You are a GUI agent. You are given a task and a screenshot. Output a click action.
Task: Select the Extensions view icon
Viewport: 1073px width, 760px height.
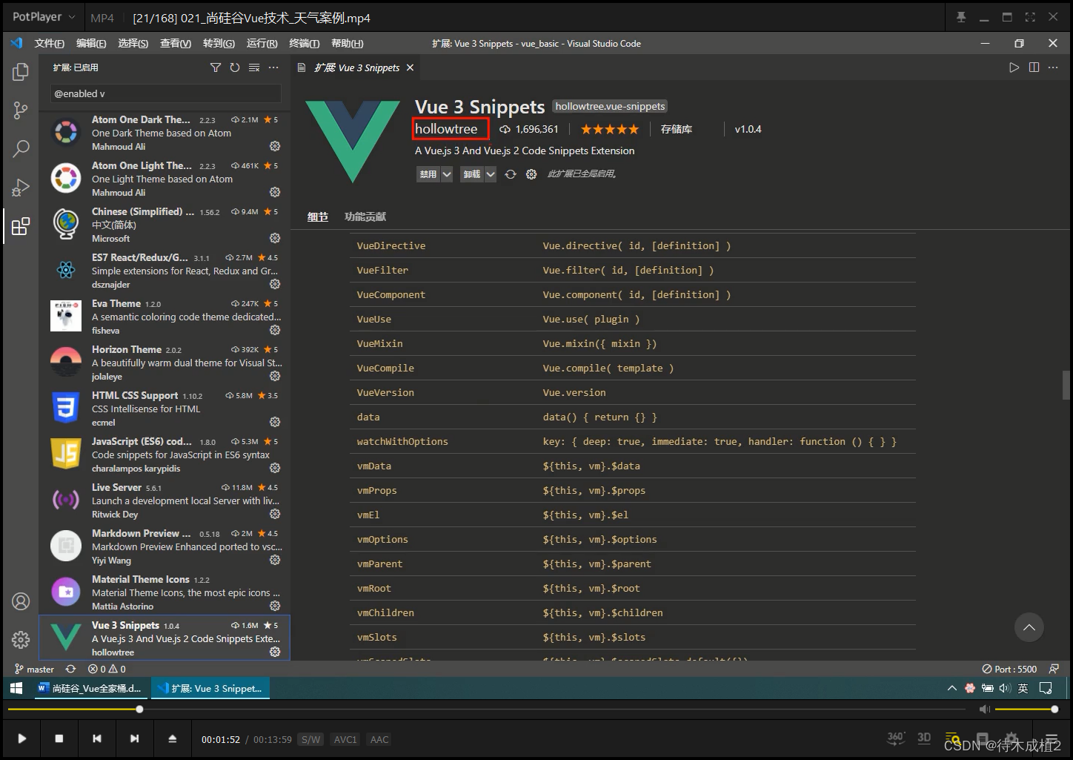click(21, 226)
